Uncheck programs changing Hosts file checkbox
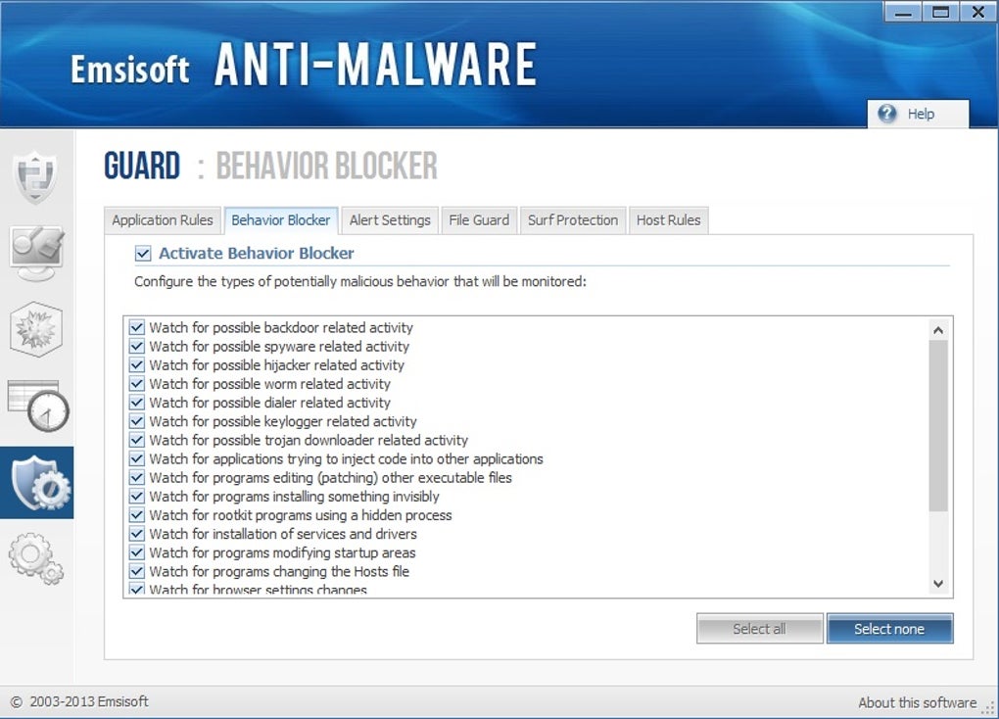The image size is (999, 719). pos(137,571)
